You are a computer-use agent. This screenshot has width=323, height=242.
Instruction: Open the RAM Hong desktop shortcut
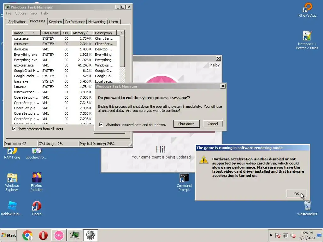12,153
